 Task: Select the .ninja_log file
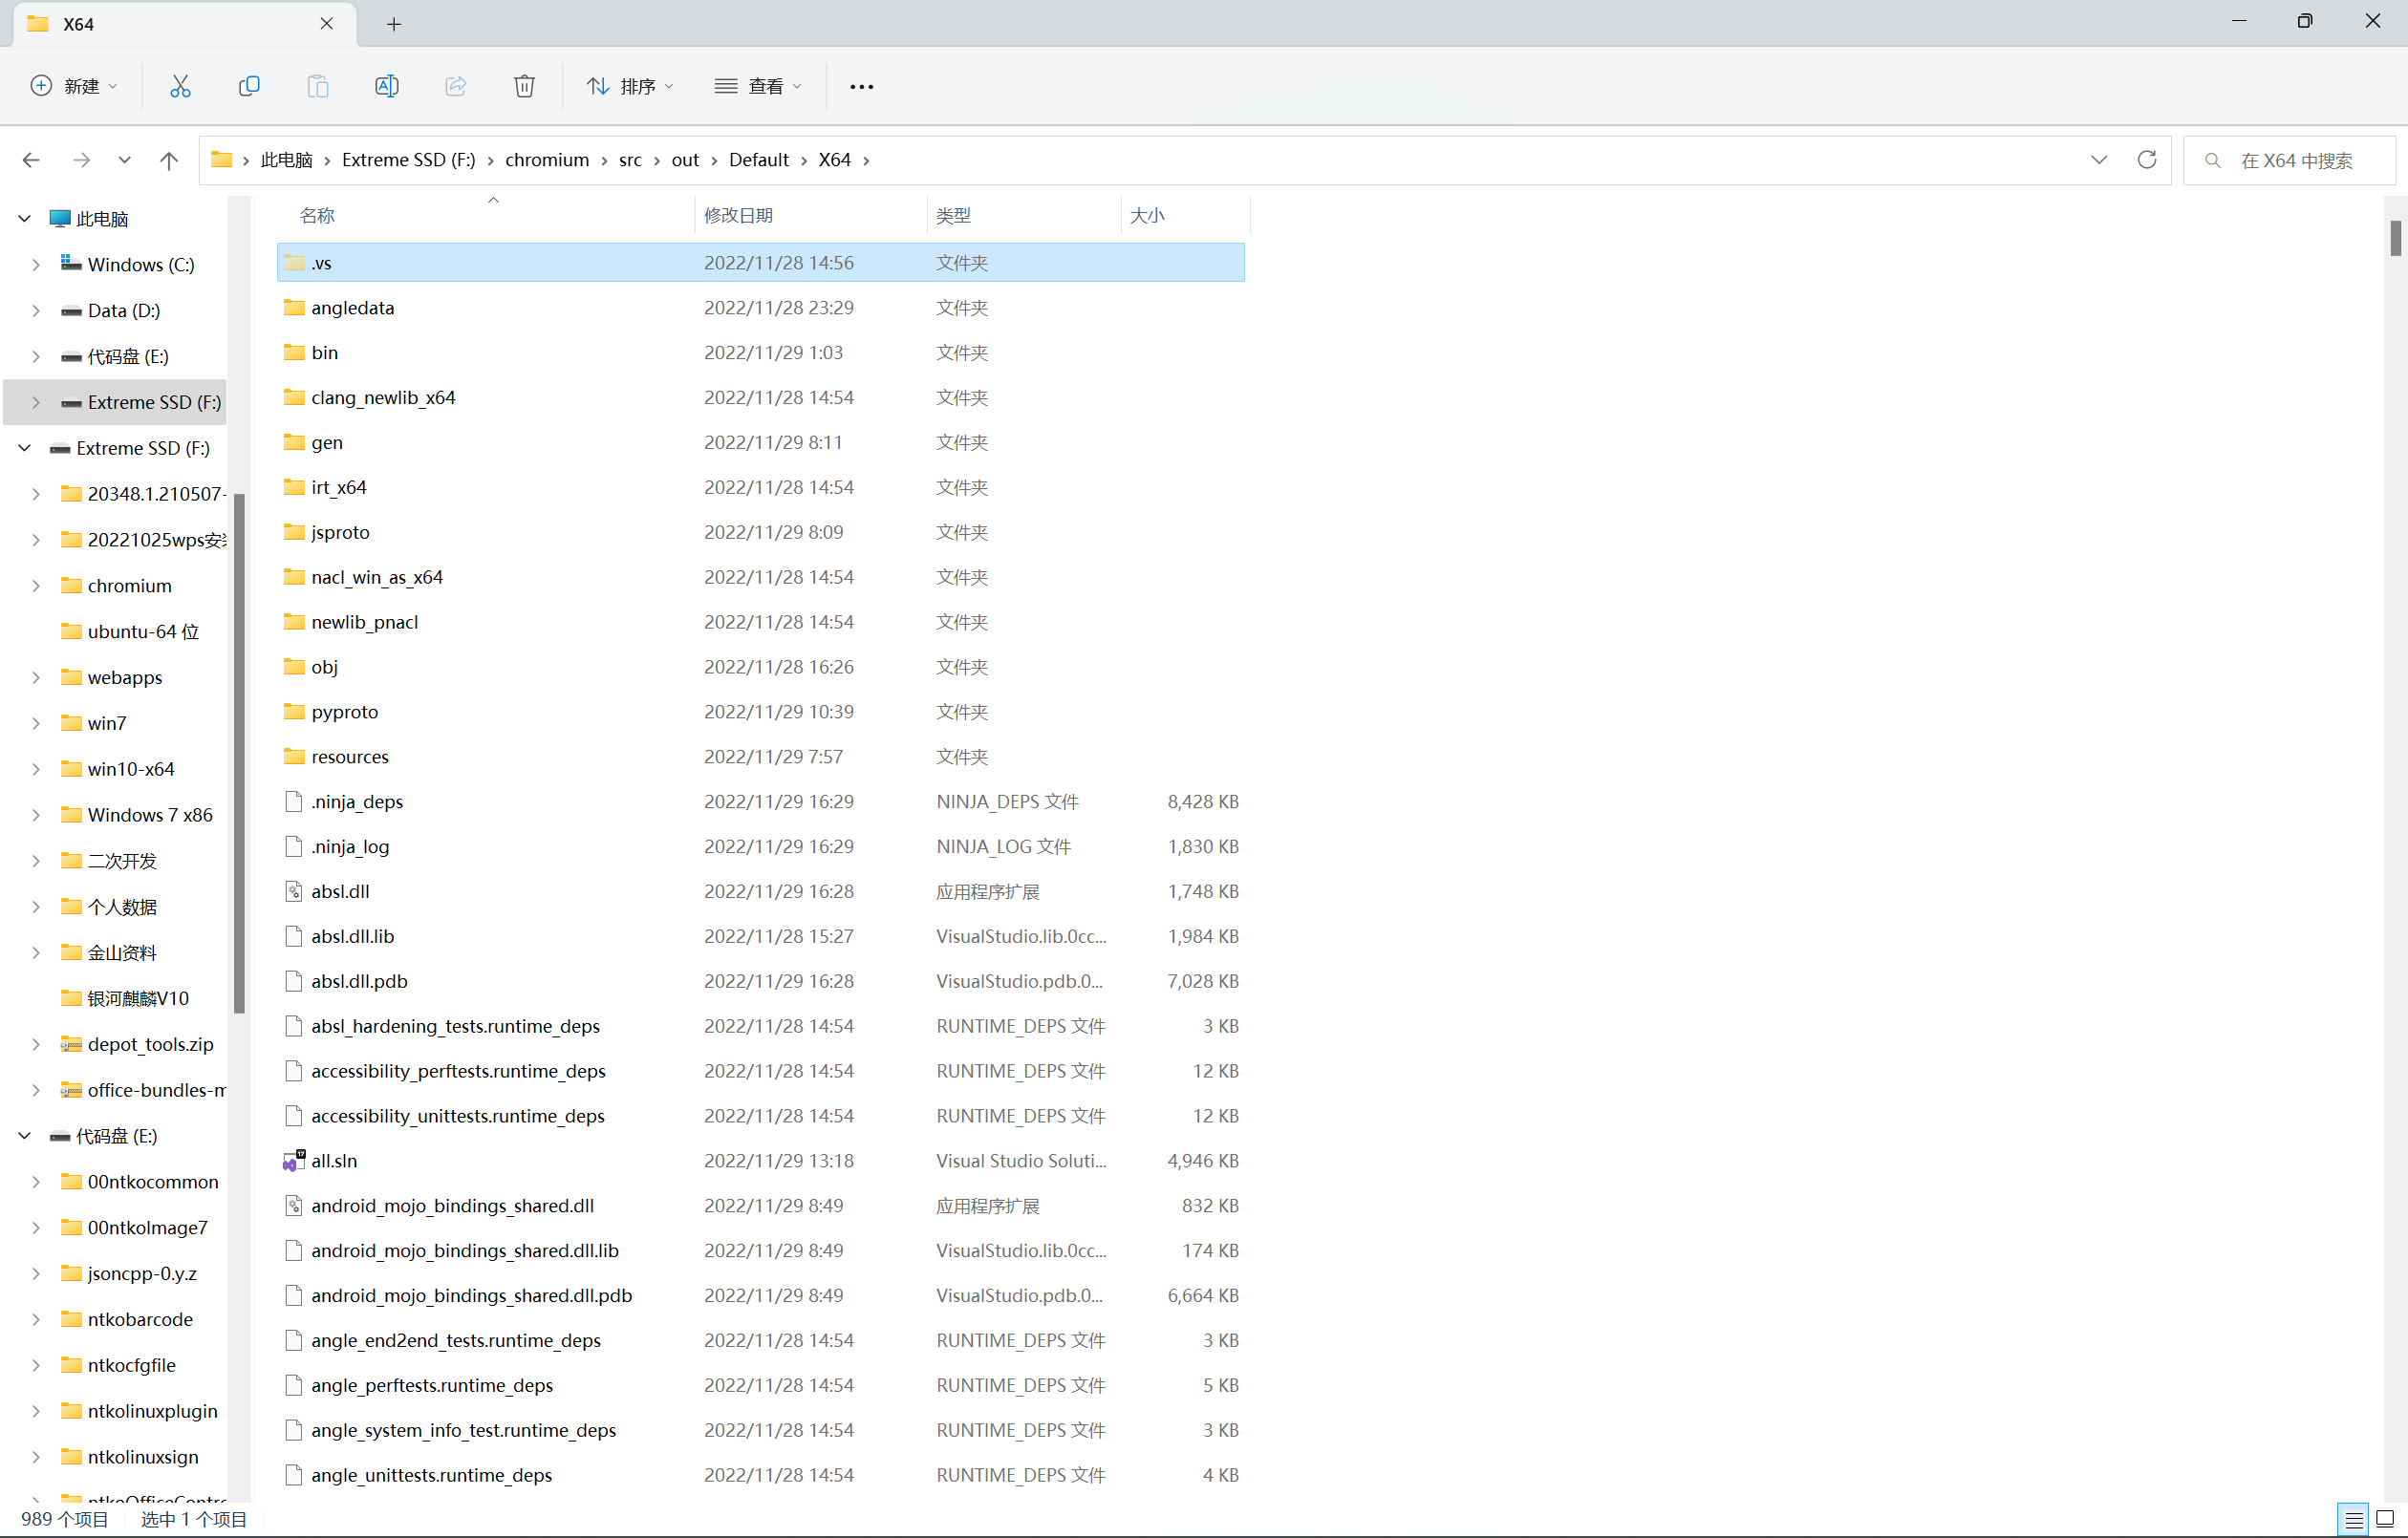[x=760, y=846]
